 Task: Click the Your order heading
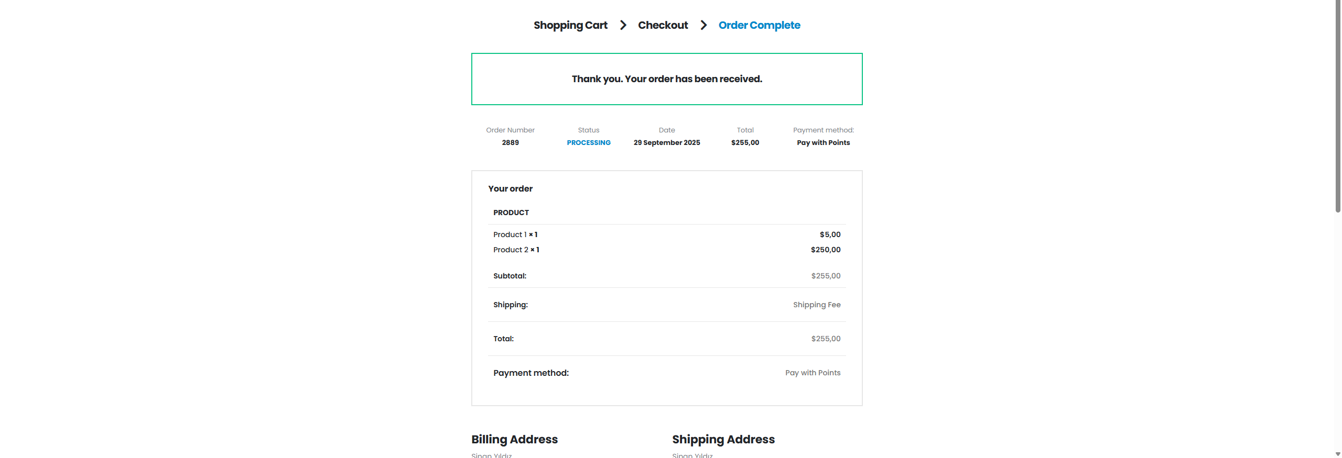[510, 188]
